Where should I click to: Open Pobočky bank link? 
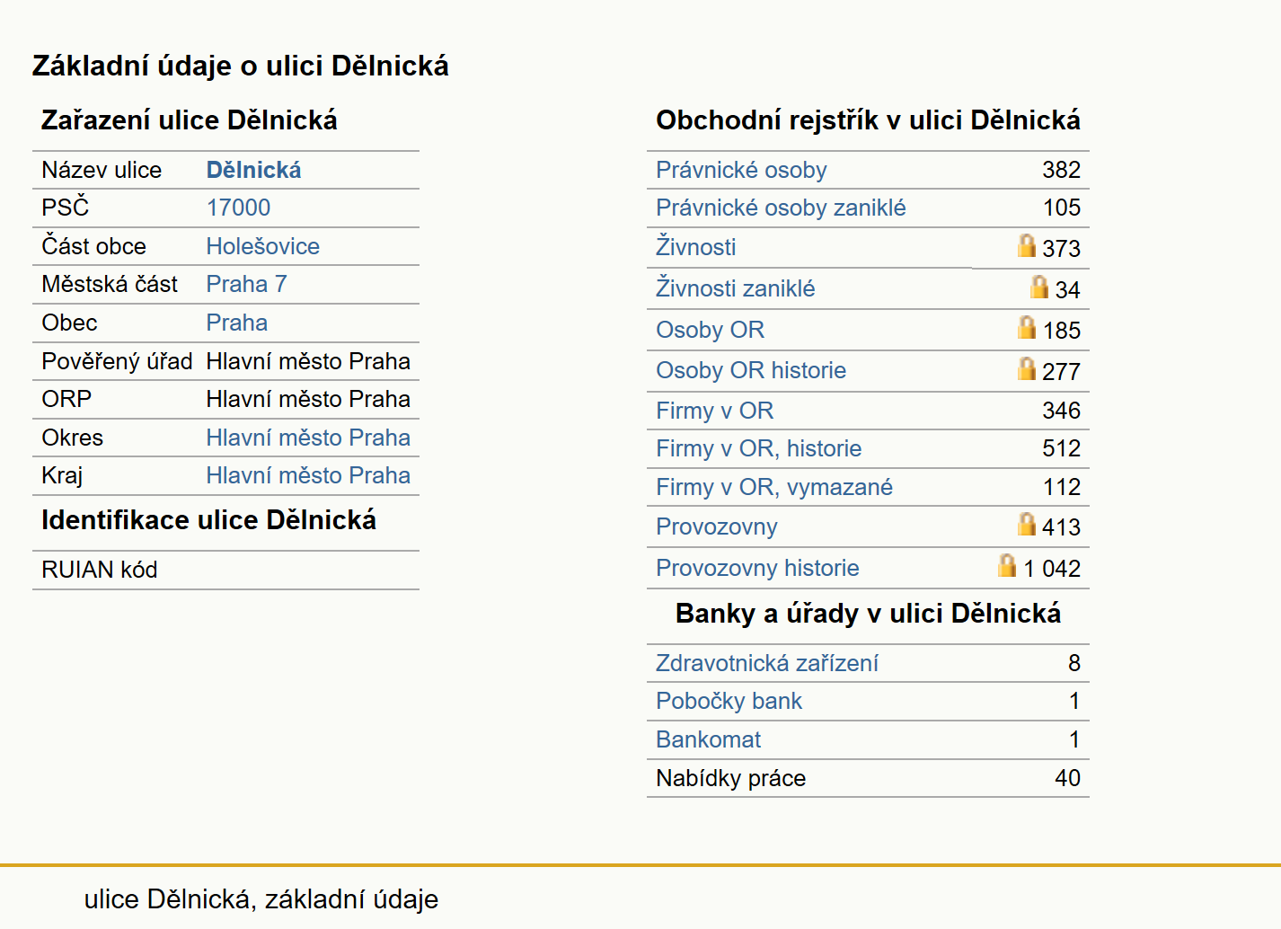point(729,701)
